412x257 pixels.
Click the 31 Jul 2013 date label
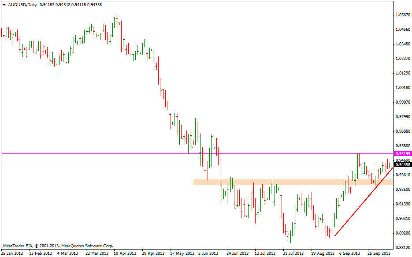pyautogui.click(x=293, y=253)
